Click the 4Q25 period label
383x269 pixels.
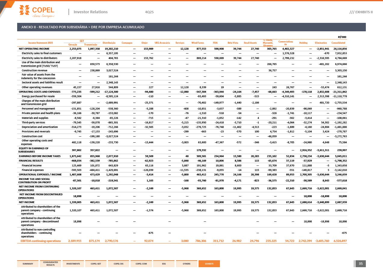coord(149,12)
